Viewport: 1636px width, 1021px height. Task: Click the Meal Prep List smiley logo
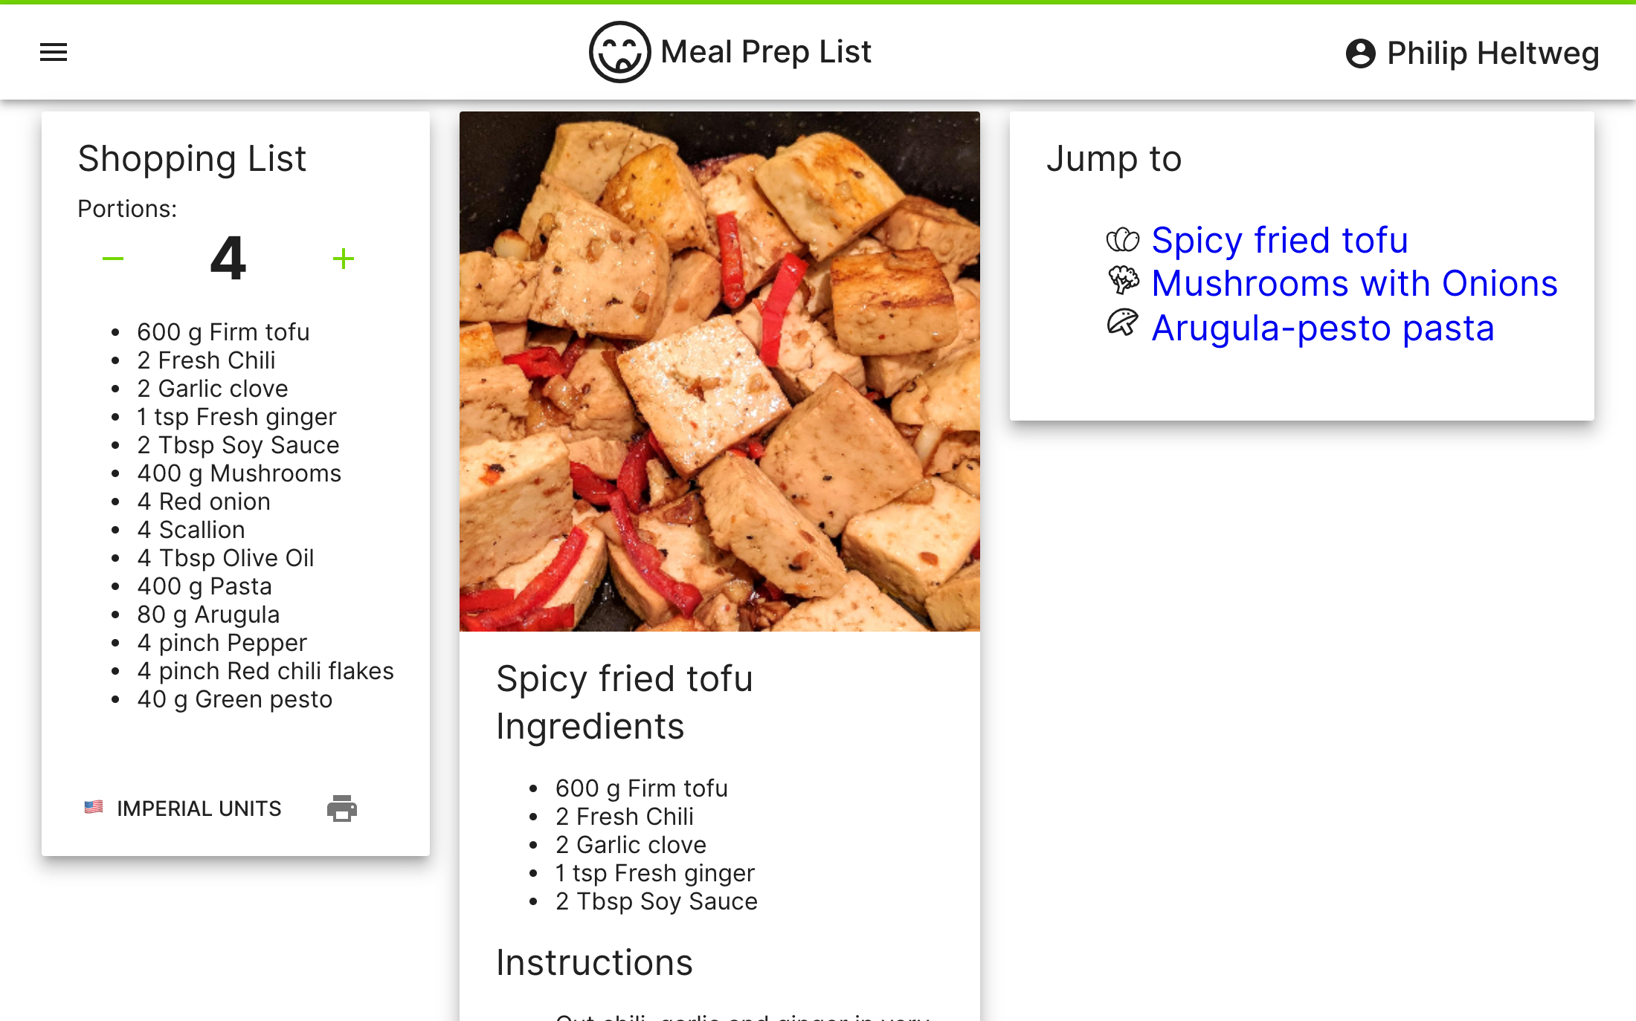[x=622, y=51]
